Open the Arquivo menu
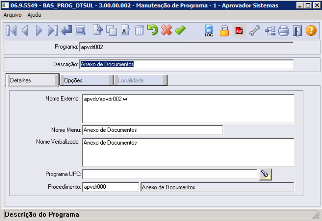Screen dimensions: 322x221 pos(13,15)
